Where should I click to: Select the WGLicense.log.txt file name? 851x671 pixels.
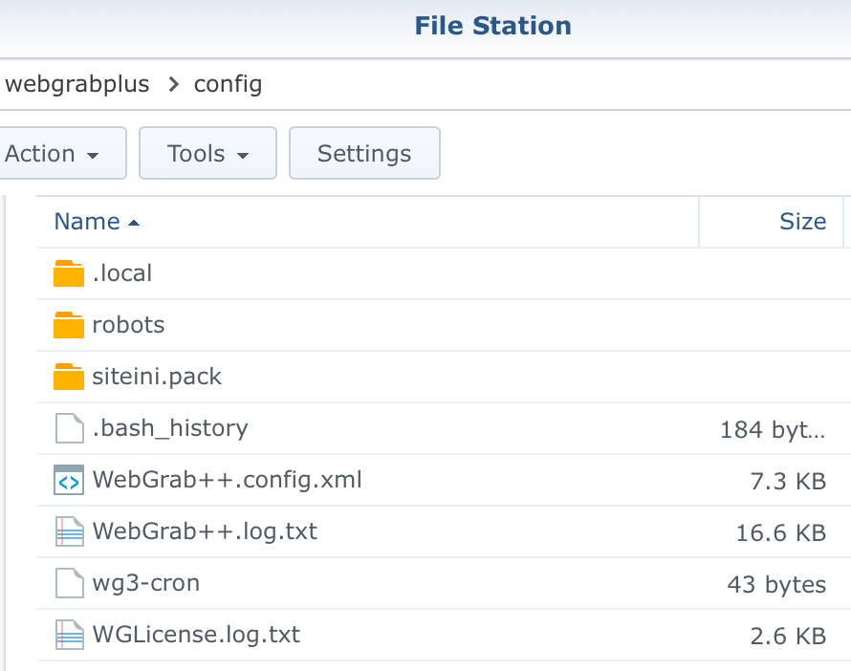pos(196,634)
